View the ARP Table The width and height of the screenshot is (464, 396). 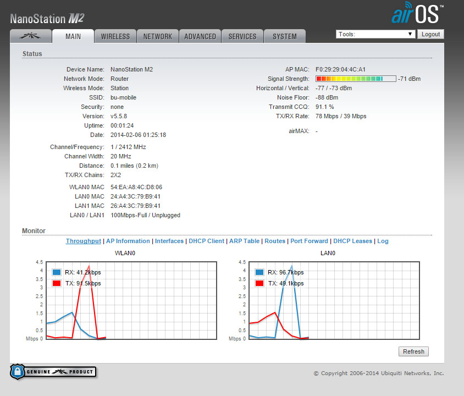coord(245,241)
